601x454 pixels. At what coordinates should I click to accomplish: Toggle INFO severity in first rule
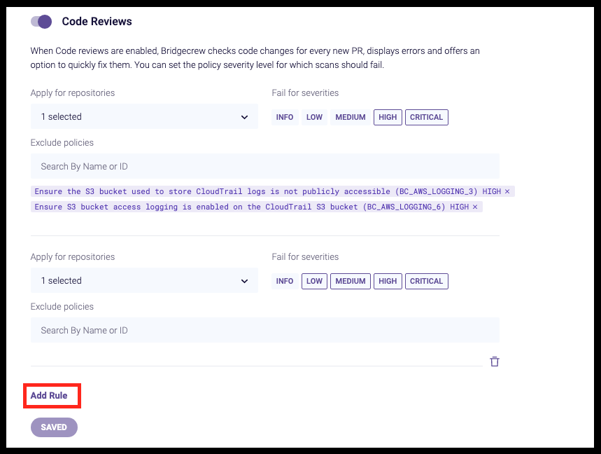[285, 117]
